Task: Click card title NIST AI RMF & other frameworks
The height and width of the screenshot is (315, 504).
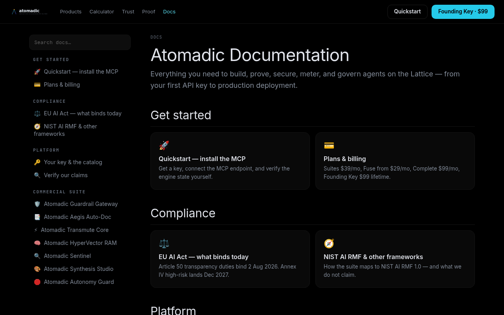Action: (373, 257)
